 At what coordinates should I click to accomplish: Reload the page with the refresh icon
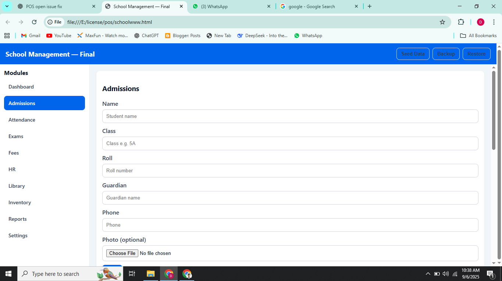[34, 22]
